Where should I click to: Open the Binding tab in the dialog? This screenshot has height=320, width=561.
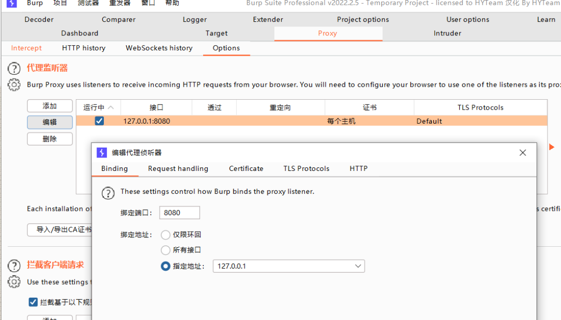point(114,169)
